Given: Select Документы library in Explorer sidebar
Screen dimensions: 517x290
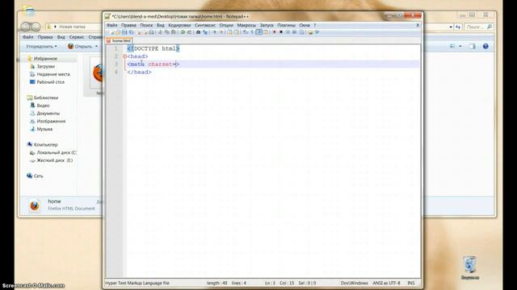Looking at the screenshot, I should point(45,114).
